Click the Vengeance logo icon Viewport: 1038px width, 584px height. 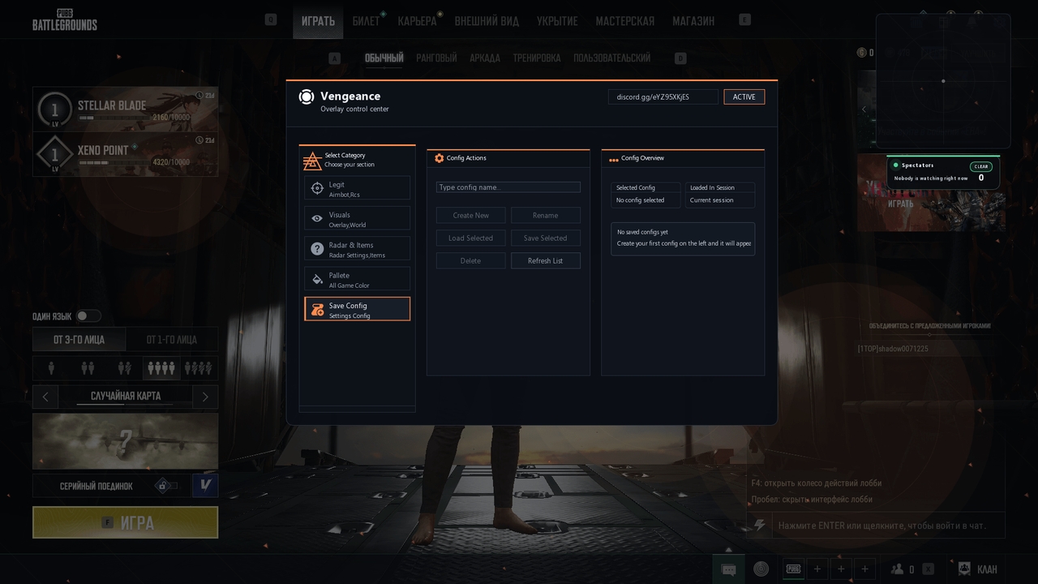(306, 97)
